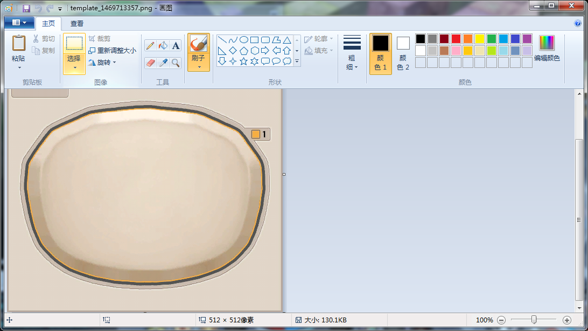Select the Eraser tool
The width and height of the screenshot is (588, 331).
tap(150, 63)
